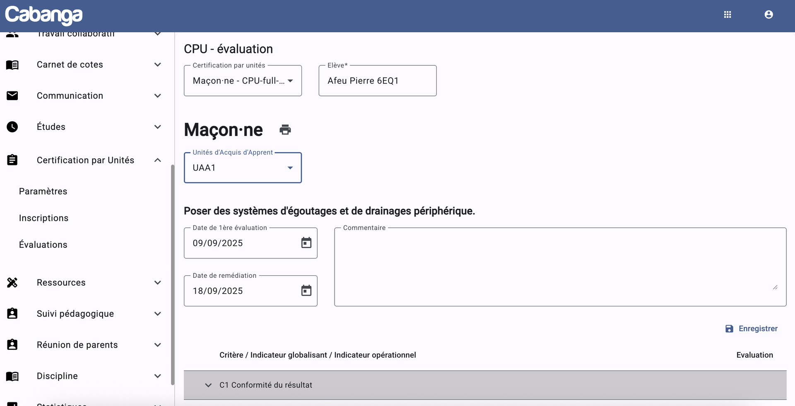The height and width of the screenshot is (406, 795).
Task: Click the printer icon beside Maçon·ne
Action: pyautogui.click(x=285, y=130)
